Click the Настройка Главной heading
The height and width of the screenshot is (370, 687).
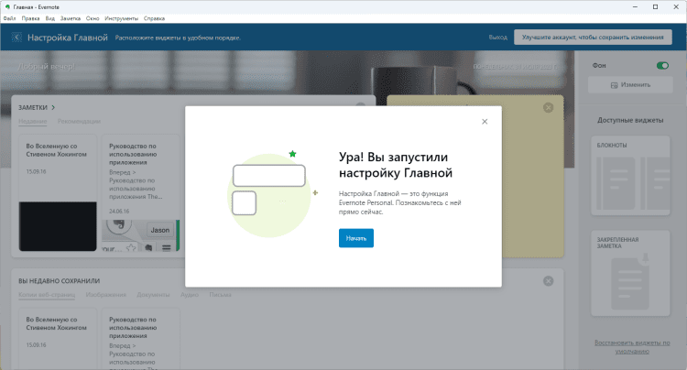pos(68,38)
